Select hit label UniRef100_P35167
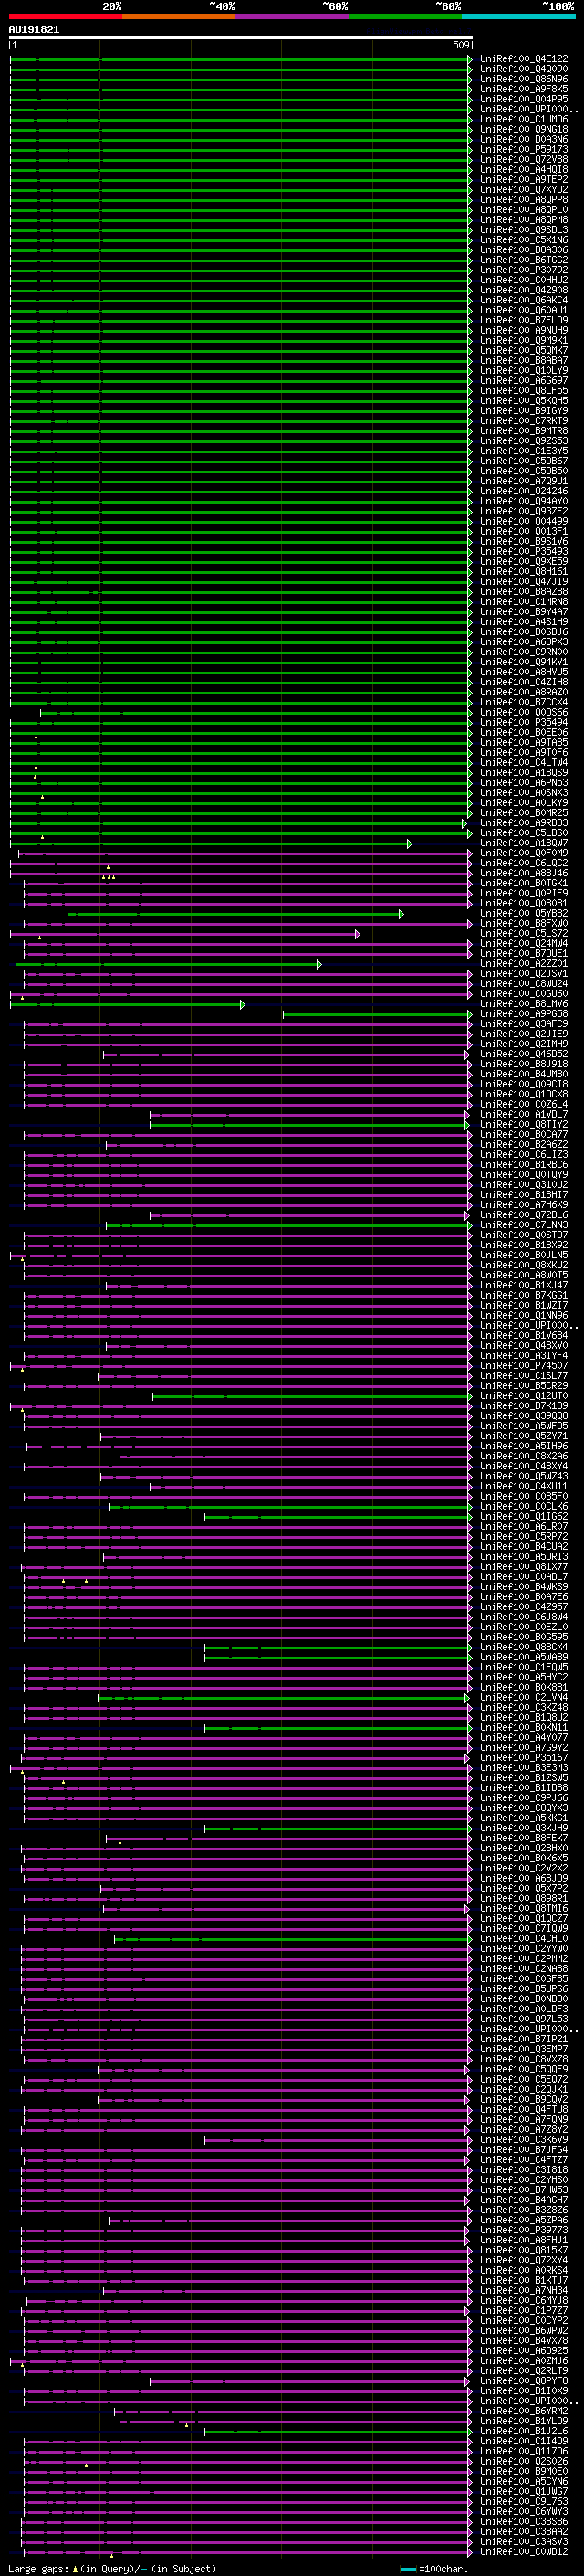This screenshot has height=2576, width=584. pos(524,1757)
